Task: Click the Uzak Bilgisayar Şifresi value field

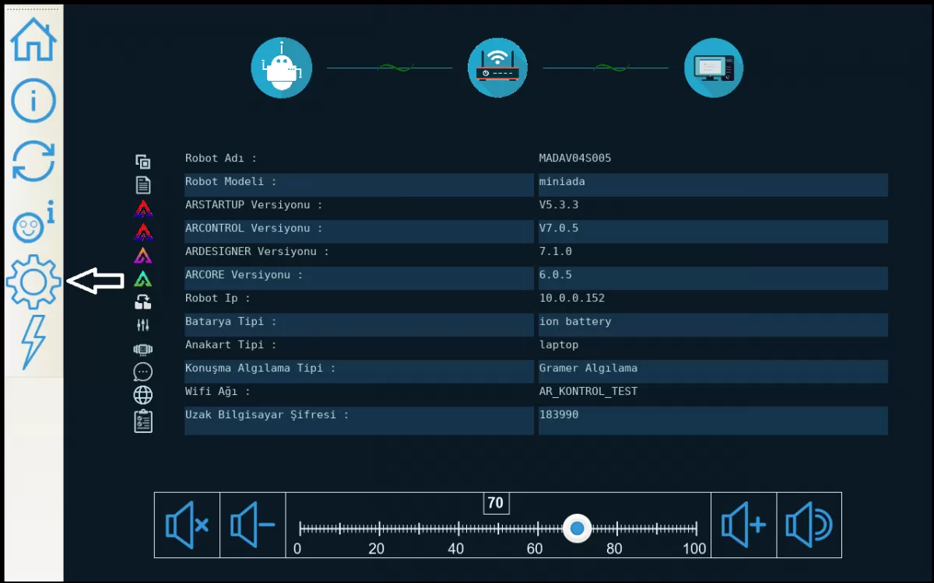Action: (x=712, y=420)
